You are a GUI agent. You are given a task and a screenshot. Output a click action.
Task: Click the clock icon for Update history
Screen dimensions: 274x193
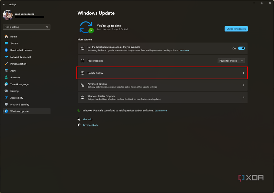pyautogui.click(x=82, y=73)
